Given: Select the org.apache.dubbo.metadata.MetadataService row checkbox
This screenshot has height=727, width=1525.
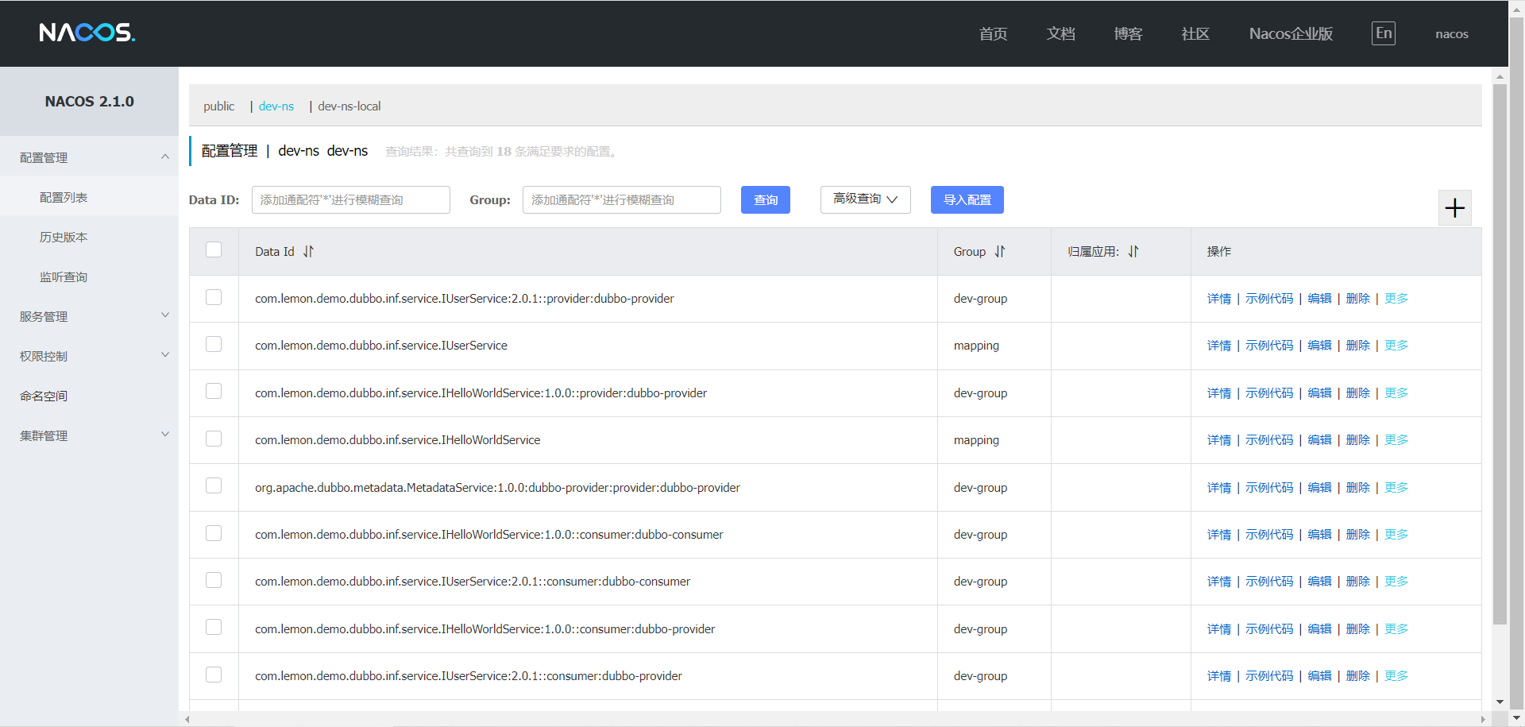Looking at the screenshot, I should [x=214, y=485].
